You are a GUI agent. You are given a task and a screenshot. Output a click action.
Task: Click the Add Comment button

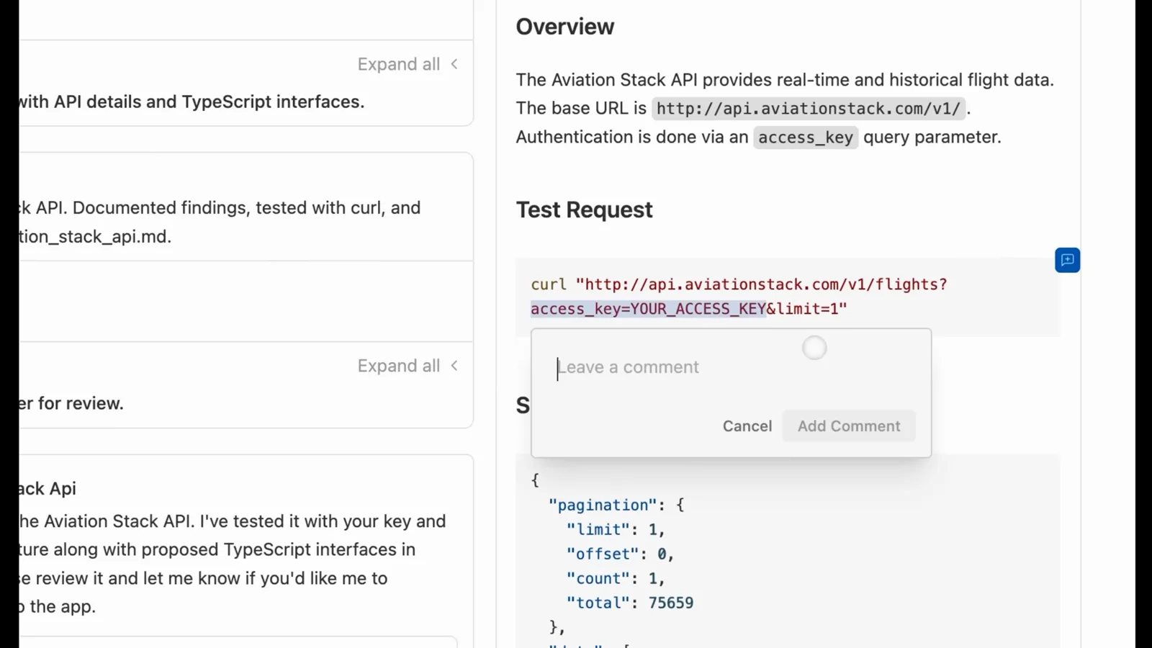(849, 426)
